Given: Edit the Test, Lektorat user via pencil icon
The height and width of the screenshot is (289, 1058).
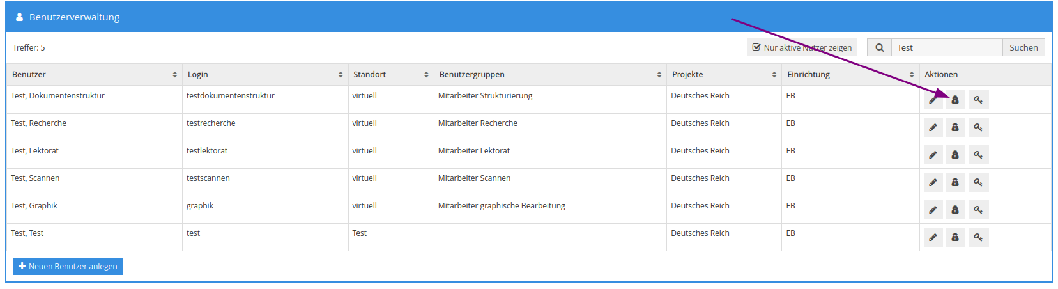Looking at the screenshot, I should pos(933,155).
